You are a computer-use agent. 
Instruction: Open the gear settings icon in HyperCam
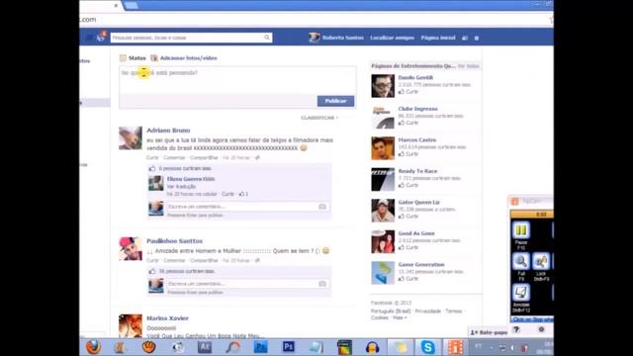(541, 329)
